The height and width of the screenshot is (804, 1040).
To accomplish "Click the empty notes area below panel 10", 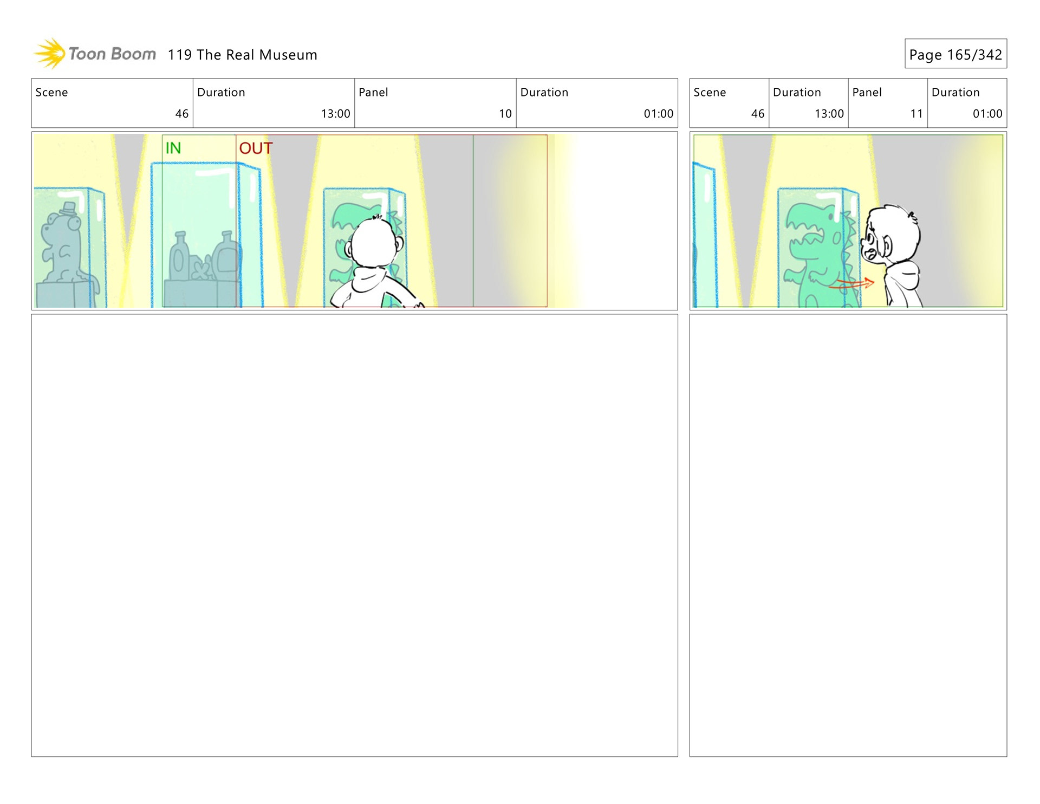I will 354,535.
